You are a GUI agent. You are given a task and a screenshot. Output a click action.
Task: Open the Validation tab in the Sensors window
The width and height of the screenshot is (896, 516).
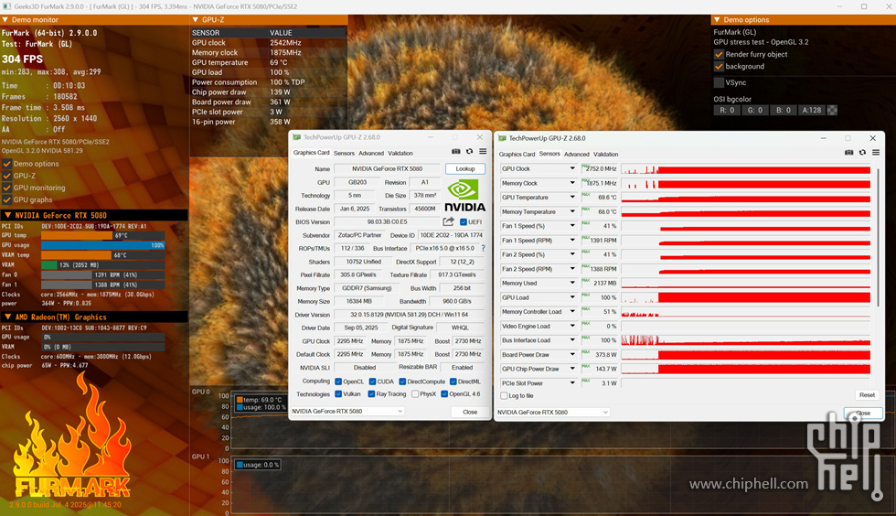coord(605,155)
